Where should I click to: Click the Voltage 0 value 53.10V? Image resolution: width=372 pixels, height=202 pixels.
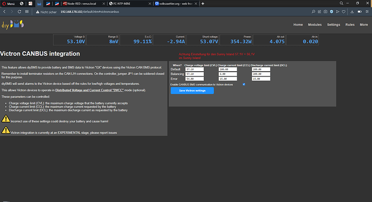point(76,41)
